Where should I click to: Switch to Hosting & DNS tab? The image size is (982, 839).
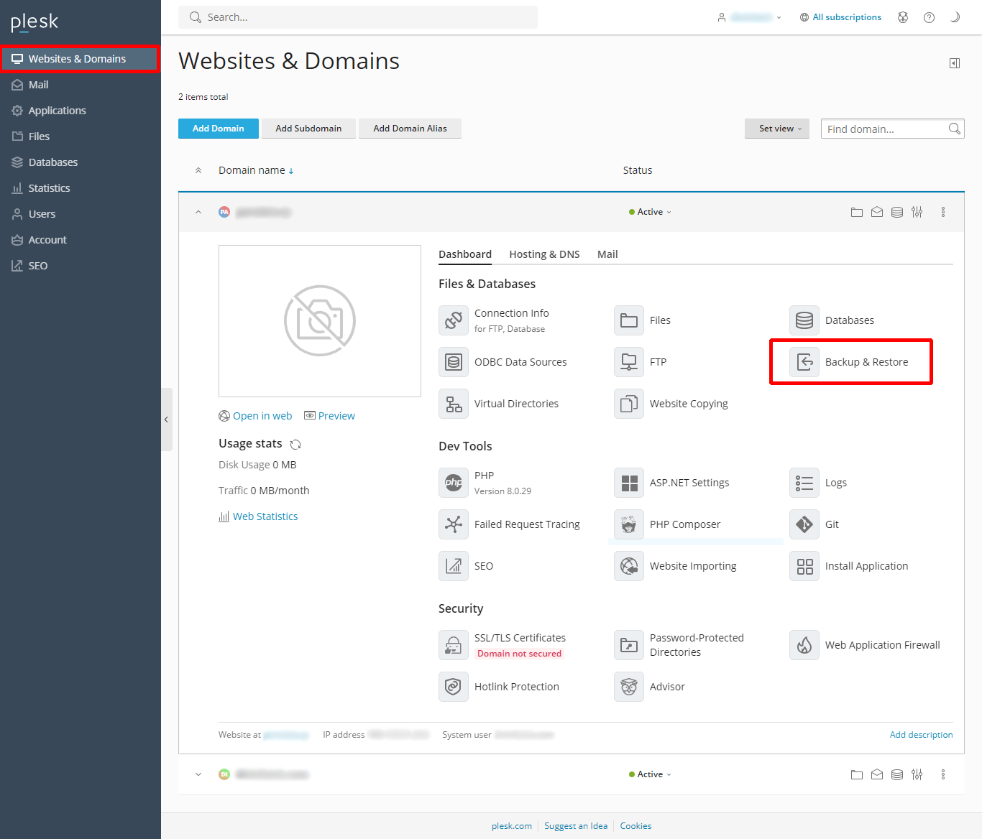pos(544,254)
